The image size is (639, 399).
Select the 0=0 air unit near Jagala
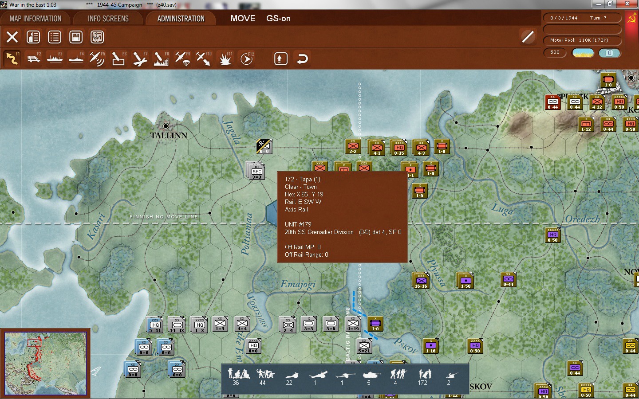(264, 146)
